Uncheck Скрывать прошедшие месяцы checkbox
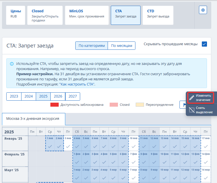The width and height of the screenshot is (217, 183). (x=204, y=44)
